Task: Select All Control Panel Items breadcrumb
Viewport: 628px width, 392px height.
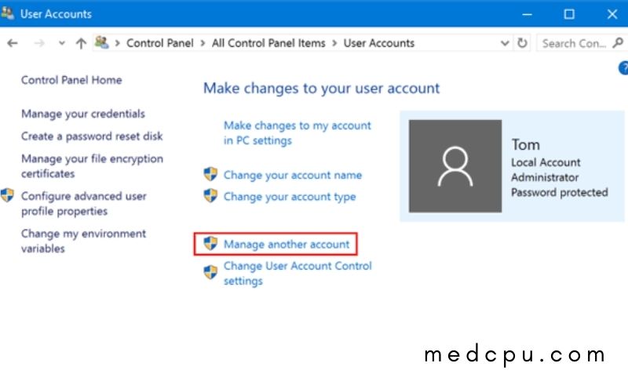Action: coord(268,43)
